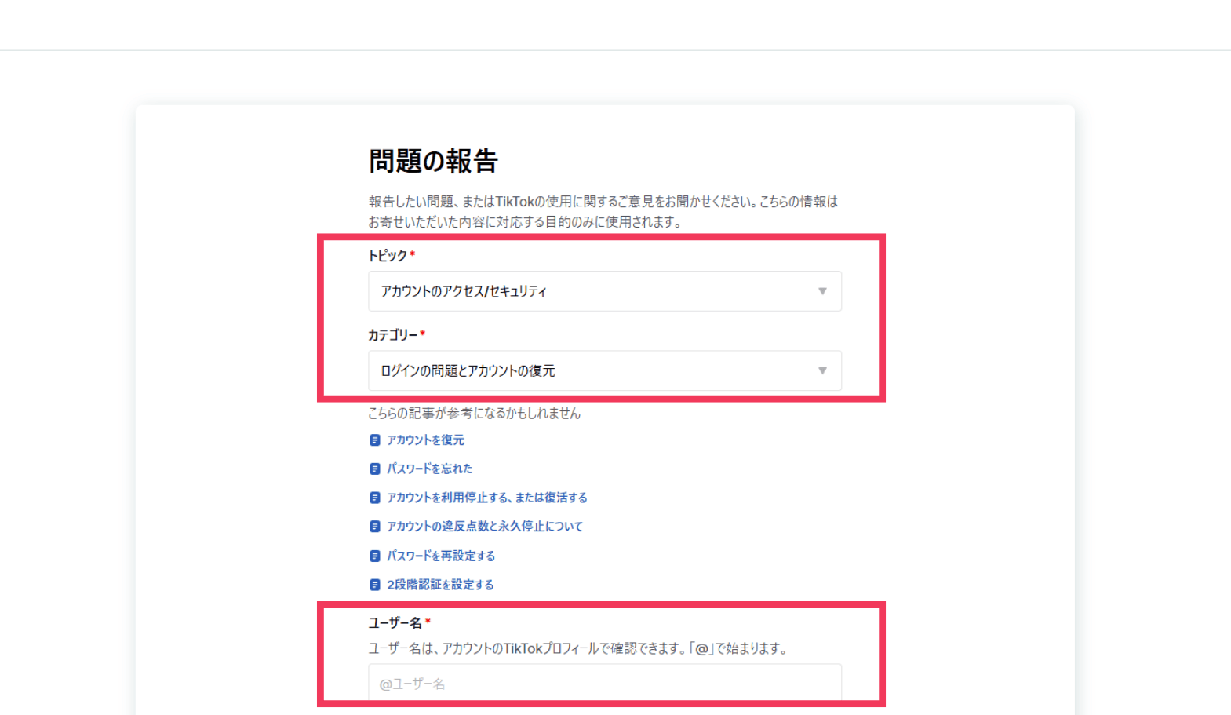Click the @ユーザー名 input field
The image size is (1231, 715).
click(604, 684)
